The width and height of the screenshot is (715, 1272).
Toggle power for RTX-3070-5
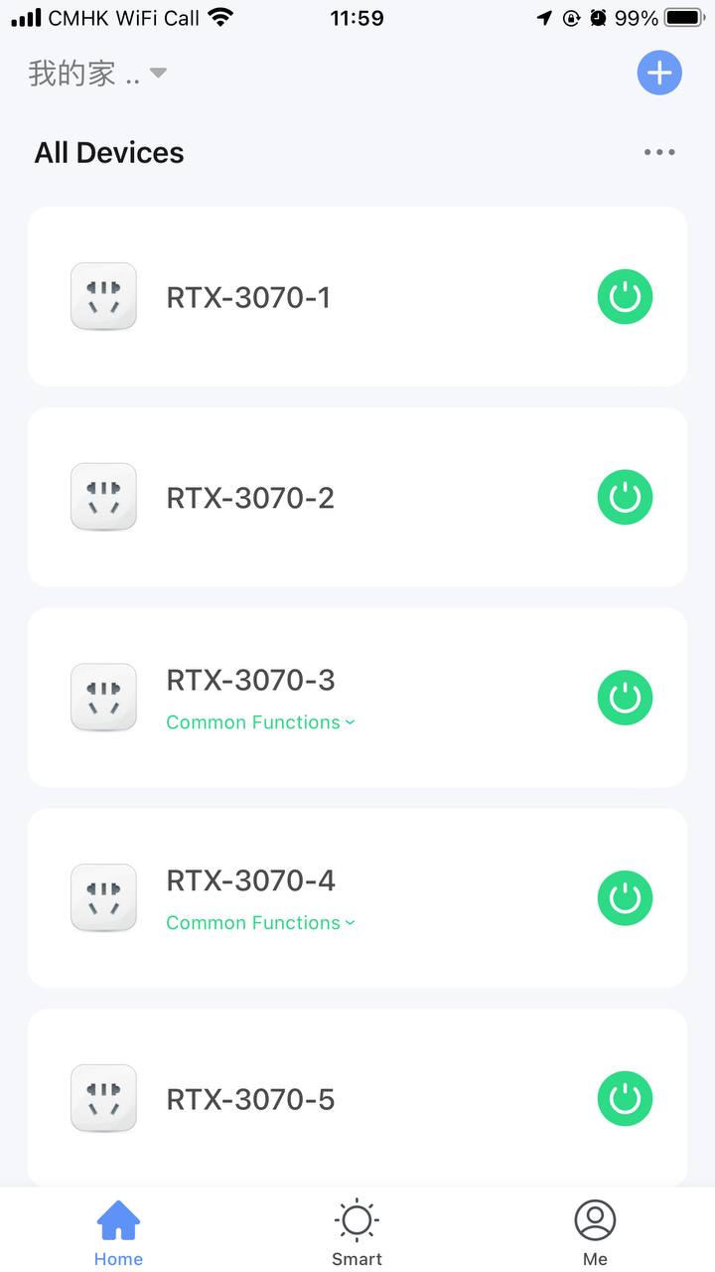[625, 1099]
